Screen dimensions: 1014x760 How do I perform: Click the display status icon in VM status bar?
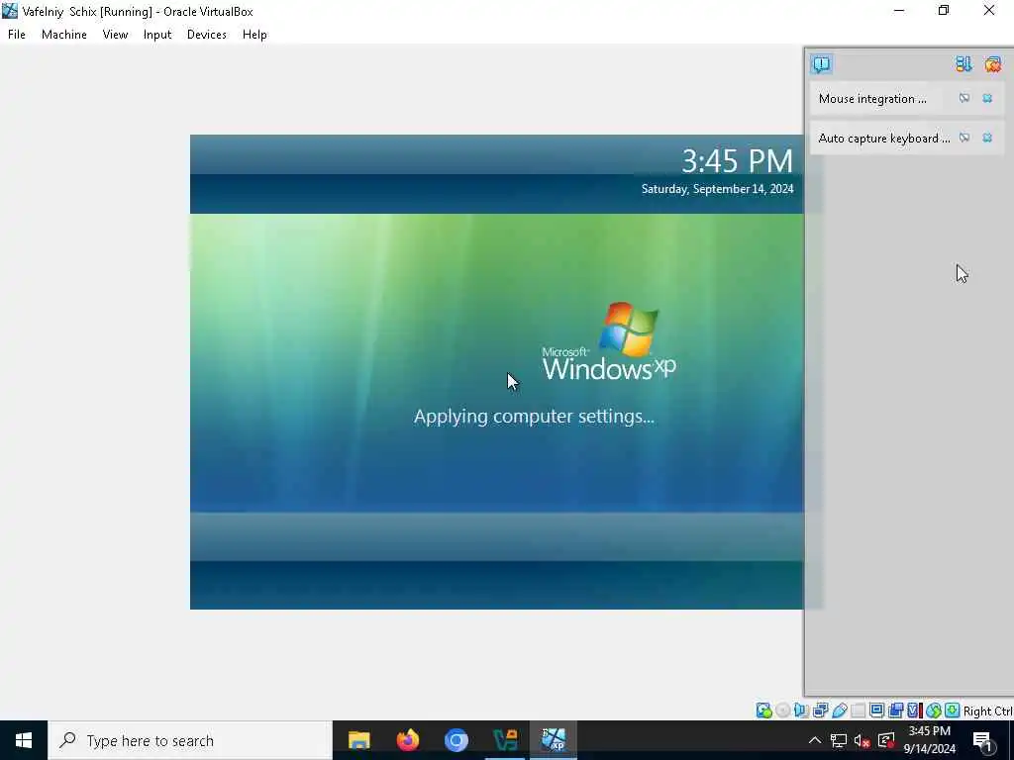click(877, 711)
